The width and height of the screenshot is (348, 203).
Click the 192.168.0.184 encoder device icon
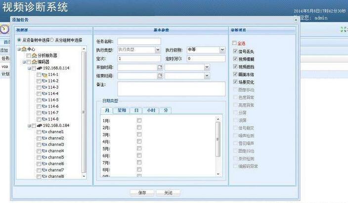(40, 126)
